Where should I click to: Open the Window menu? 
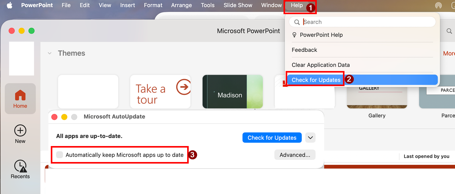(272, 5)
